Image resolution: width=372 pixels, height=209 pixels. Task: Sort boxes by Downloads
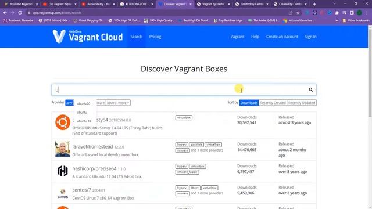click(x=249, y=103)
